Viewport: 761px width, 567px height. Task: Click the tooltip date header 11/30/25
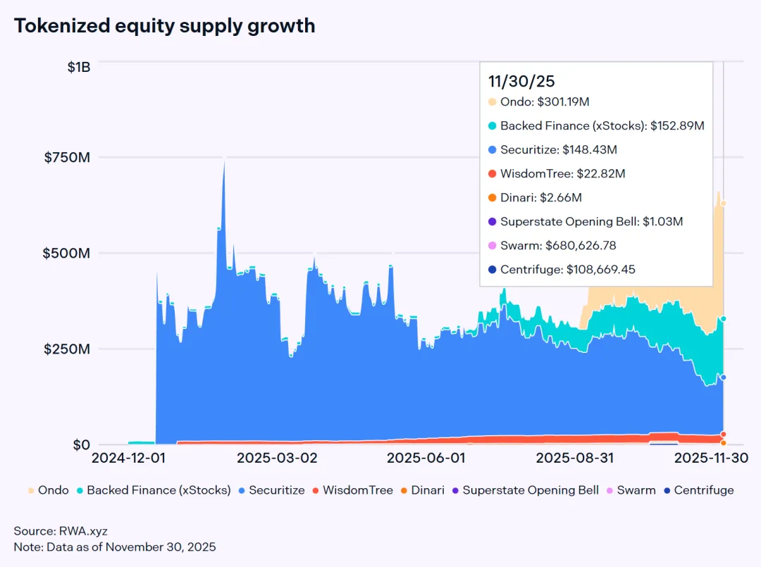[512, 81]
